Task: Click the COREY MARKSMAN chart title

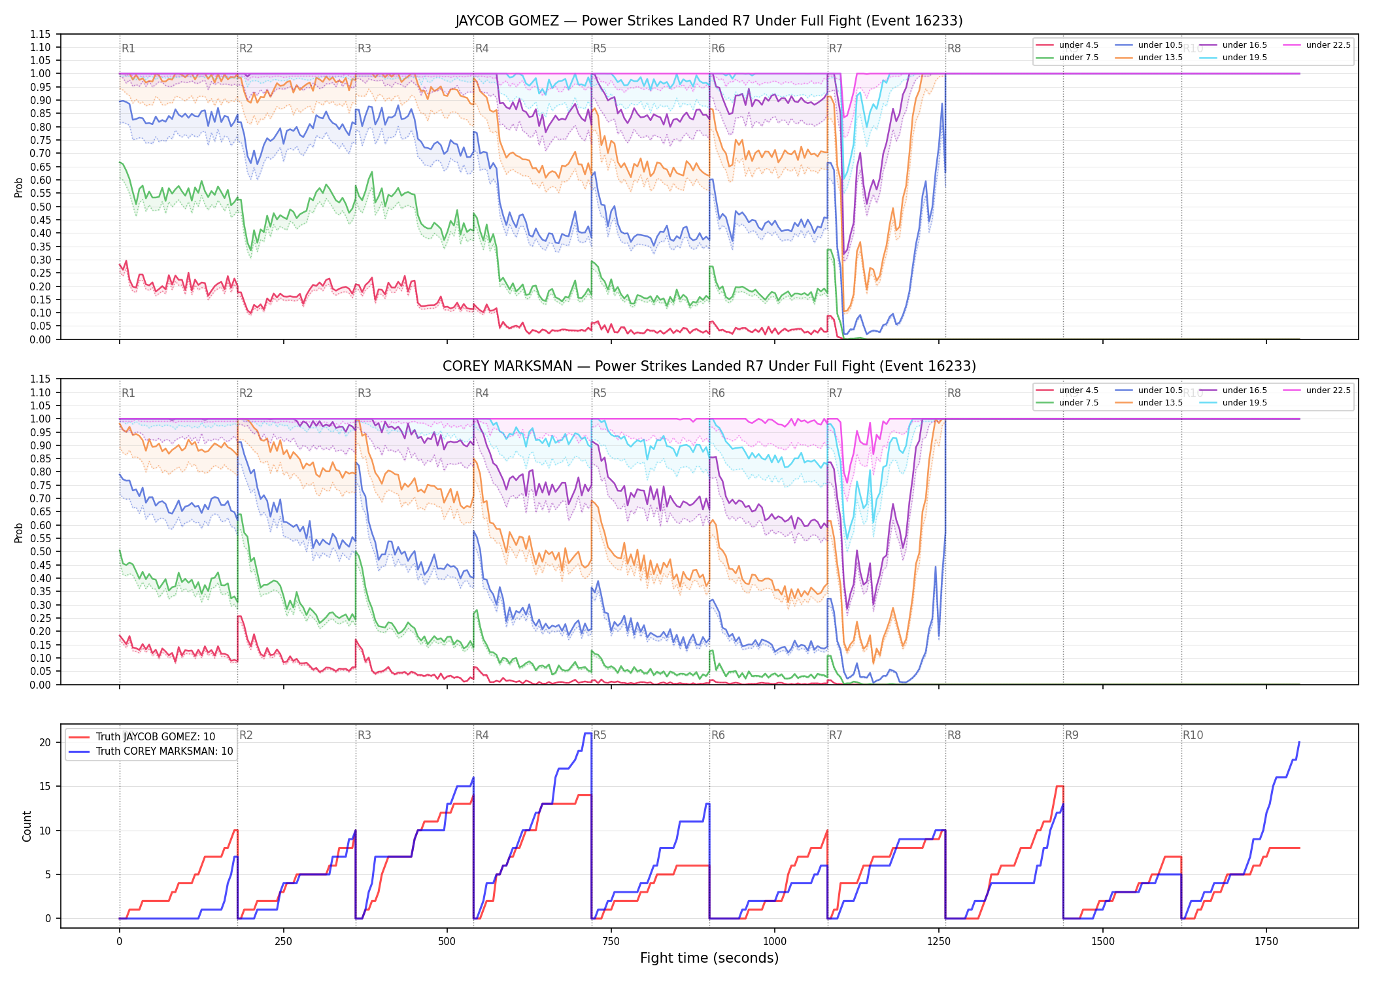Action: point(709,366)
